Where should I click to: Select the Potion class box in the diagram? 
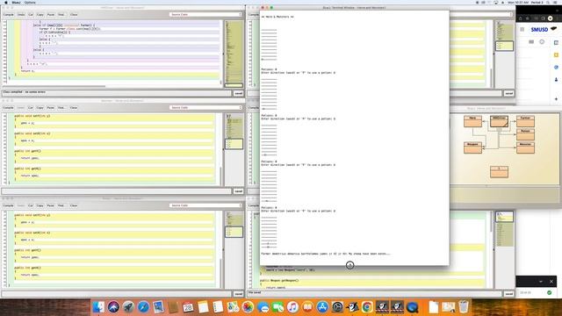(525, 134)
